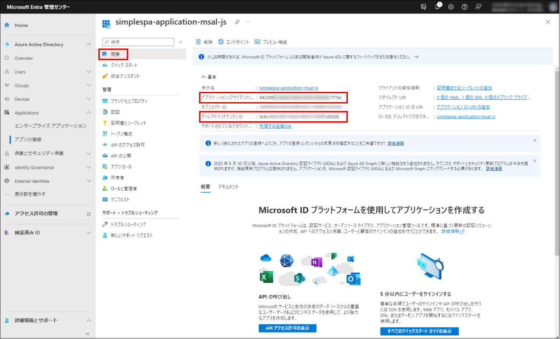Click 表示数を増やす in sidebar
The width and height of the screenshot is (560, 339).
click(30, 194)
